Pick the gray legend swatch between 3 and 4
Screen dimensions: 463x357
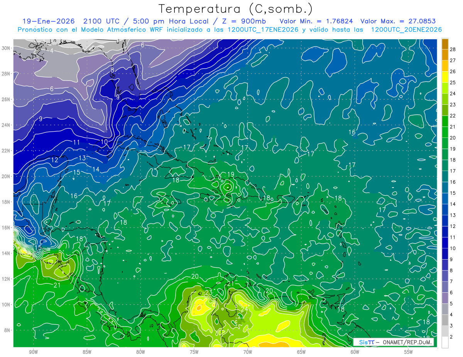445,320
